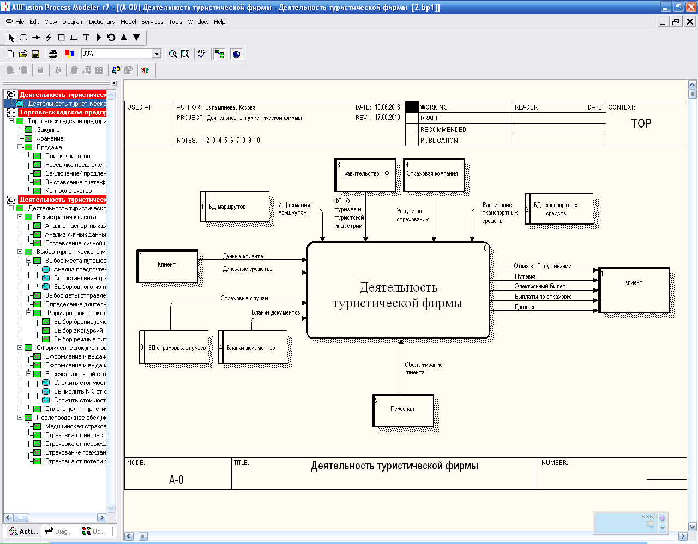Open the Model menu
Viewport: 698px width, 544px height.
[128, 22]
